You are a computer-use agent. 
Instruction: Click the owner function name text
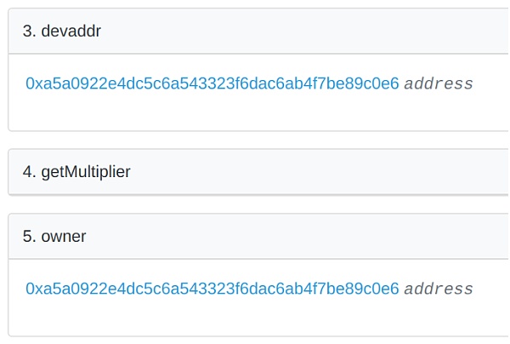pos(64,237)
